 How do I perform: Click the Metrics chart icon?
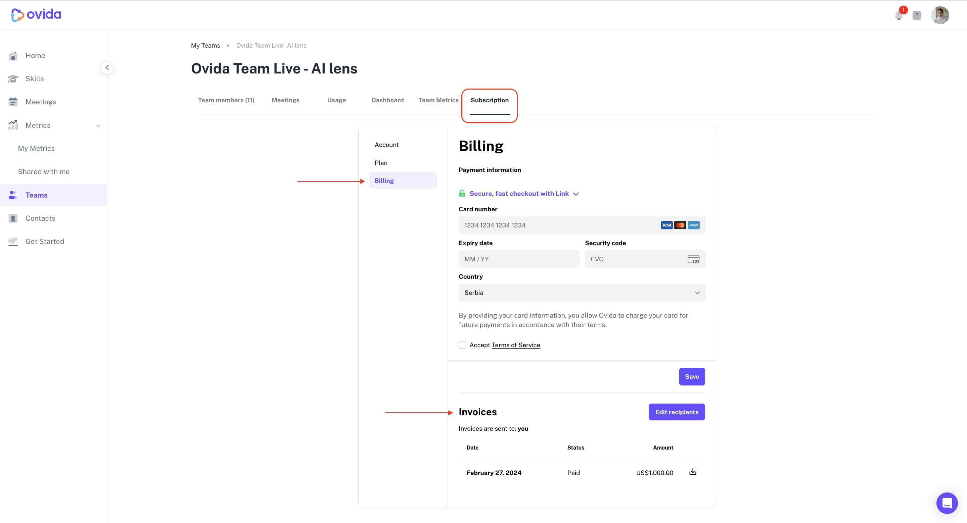(x=13, y=125)
